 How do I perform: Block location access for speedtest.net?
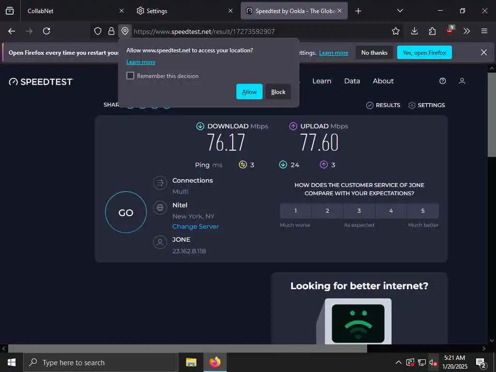pyautogui.click(x=279, y=92)
